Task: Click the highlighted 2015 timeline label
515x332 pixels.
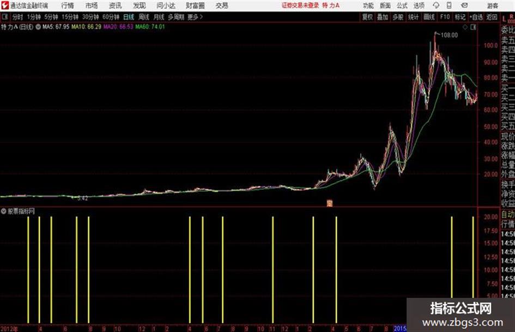Action: 400,328
